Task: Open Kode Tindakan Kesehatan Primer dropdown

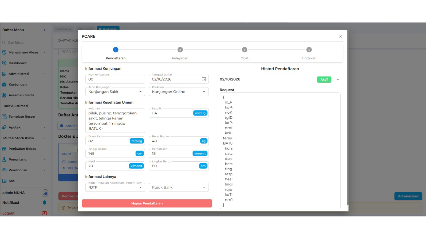Action: click(x=115, y=187)
